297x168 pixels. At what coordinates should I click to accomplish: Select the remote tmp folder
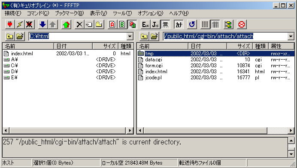coord(149,54)
